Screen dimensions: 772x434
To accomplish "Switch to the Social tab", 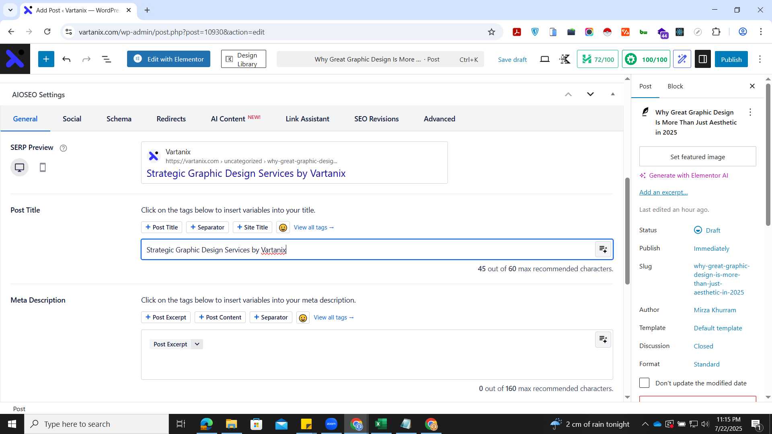I will click(x=72, y=119).
